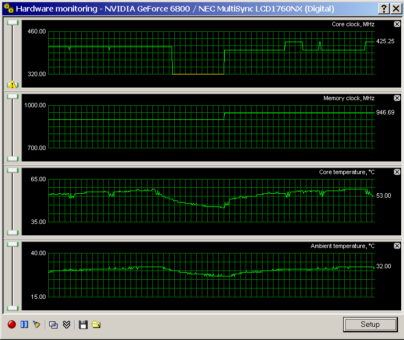Close the Ambient temperature graph
The image size is (404, 340).
pyautogui.click(x=397, y=246)
